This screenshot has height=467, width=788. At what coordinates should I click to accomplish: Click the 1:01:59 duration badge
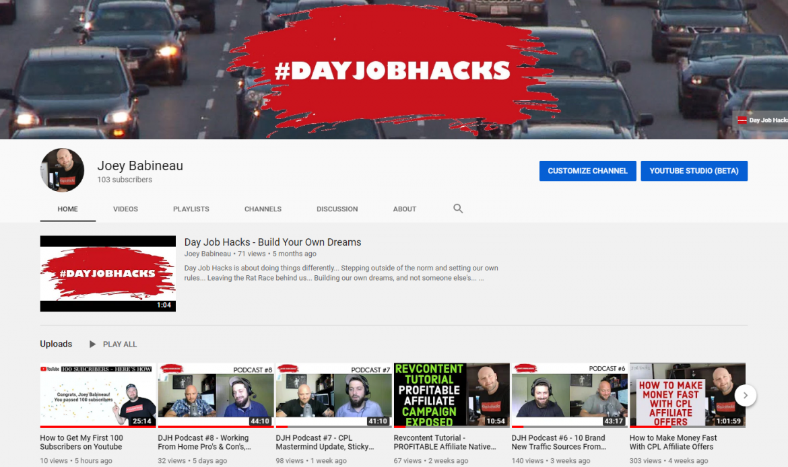click(x=728, y=421)
